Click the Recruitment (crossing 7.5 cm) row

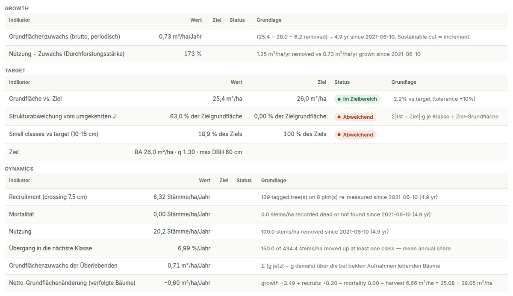pyautogui.click(x=256, y=197)
